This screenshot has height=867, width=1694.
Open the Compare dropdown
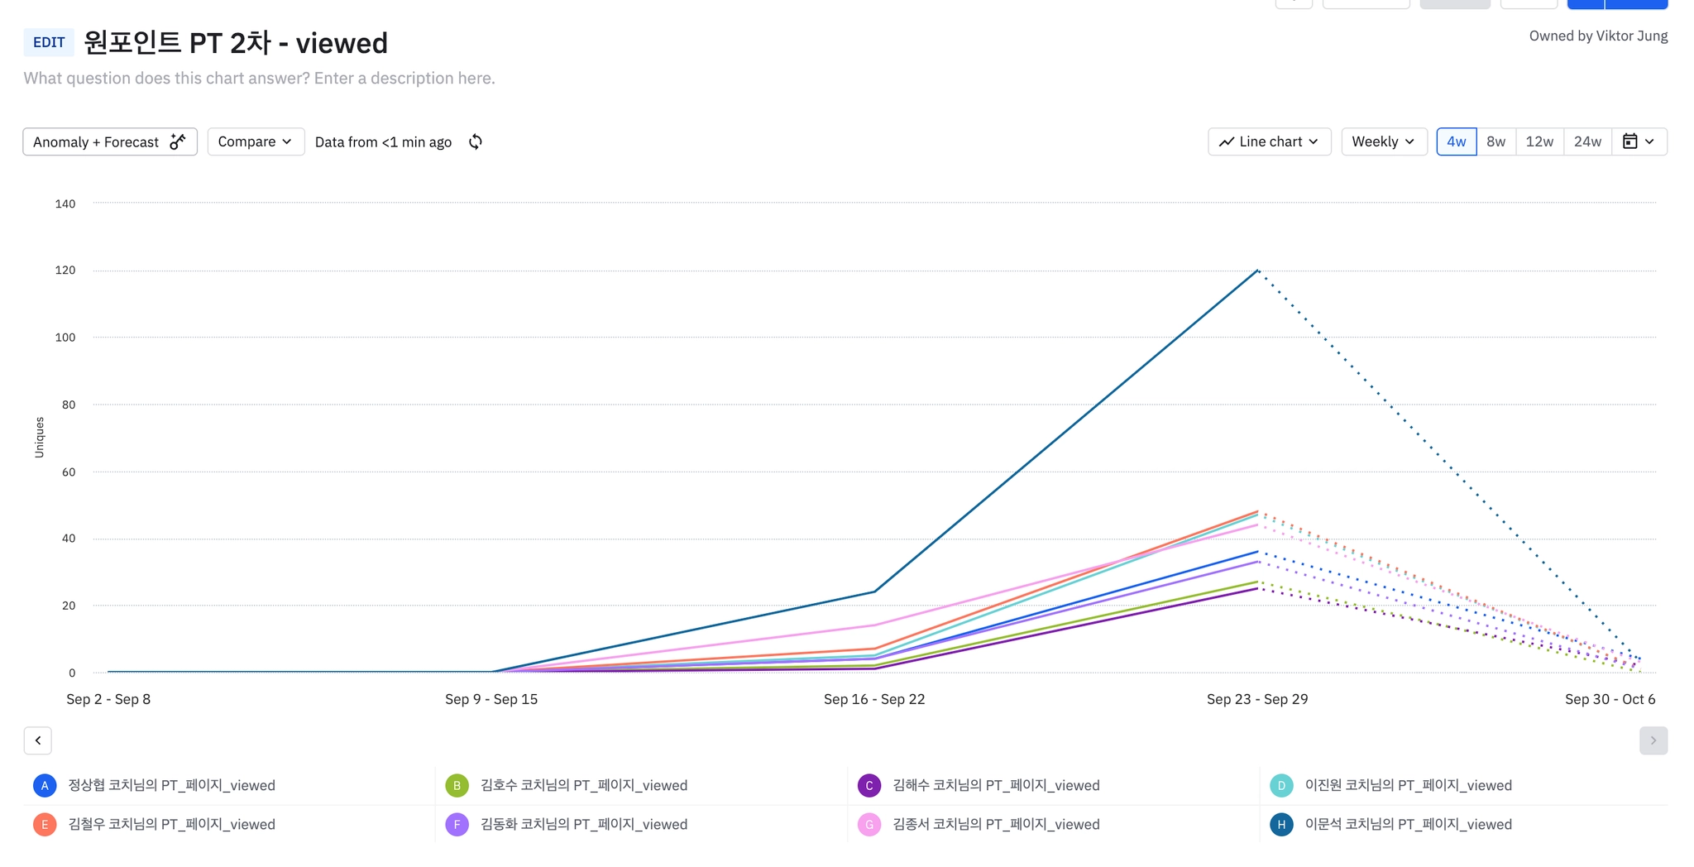pos(256,141)
